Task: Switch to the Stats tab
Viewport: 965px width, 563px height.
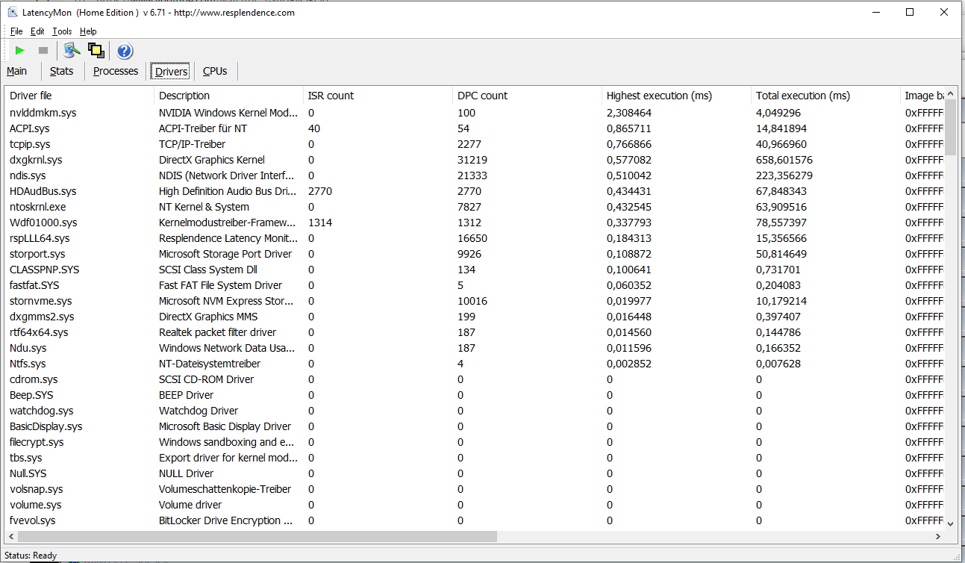Action: tap(61, 71)
